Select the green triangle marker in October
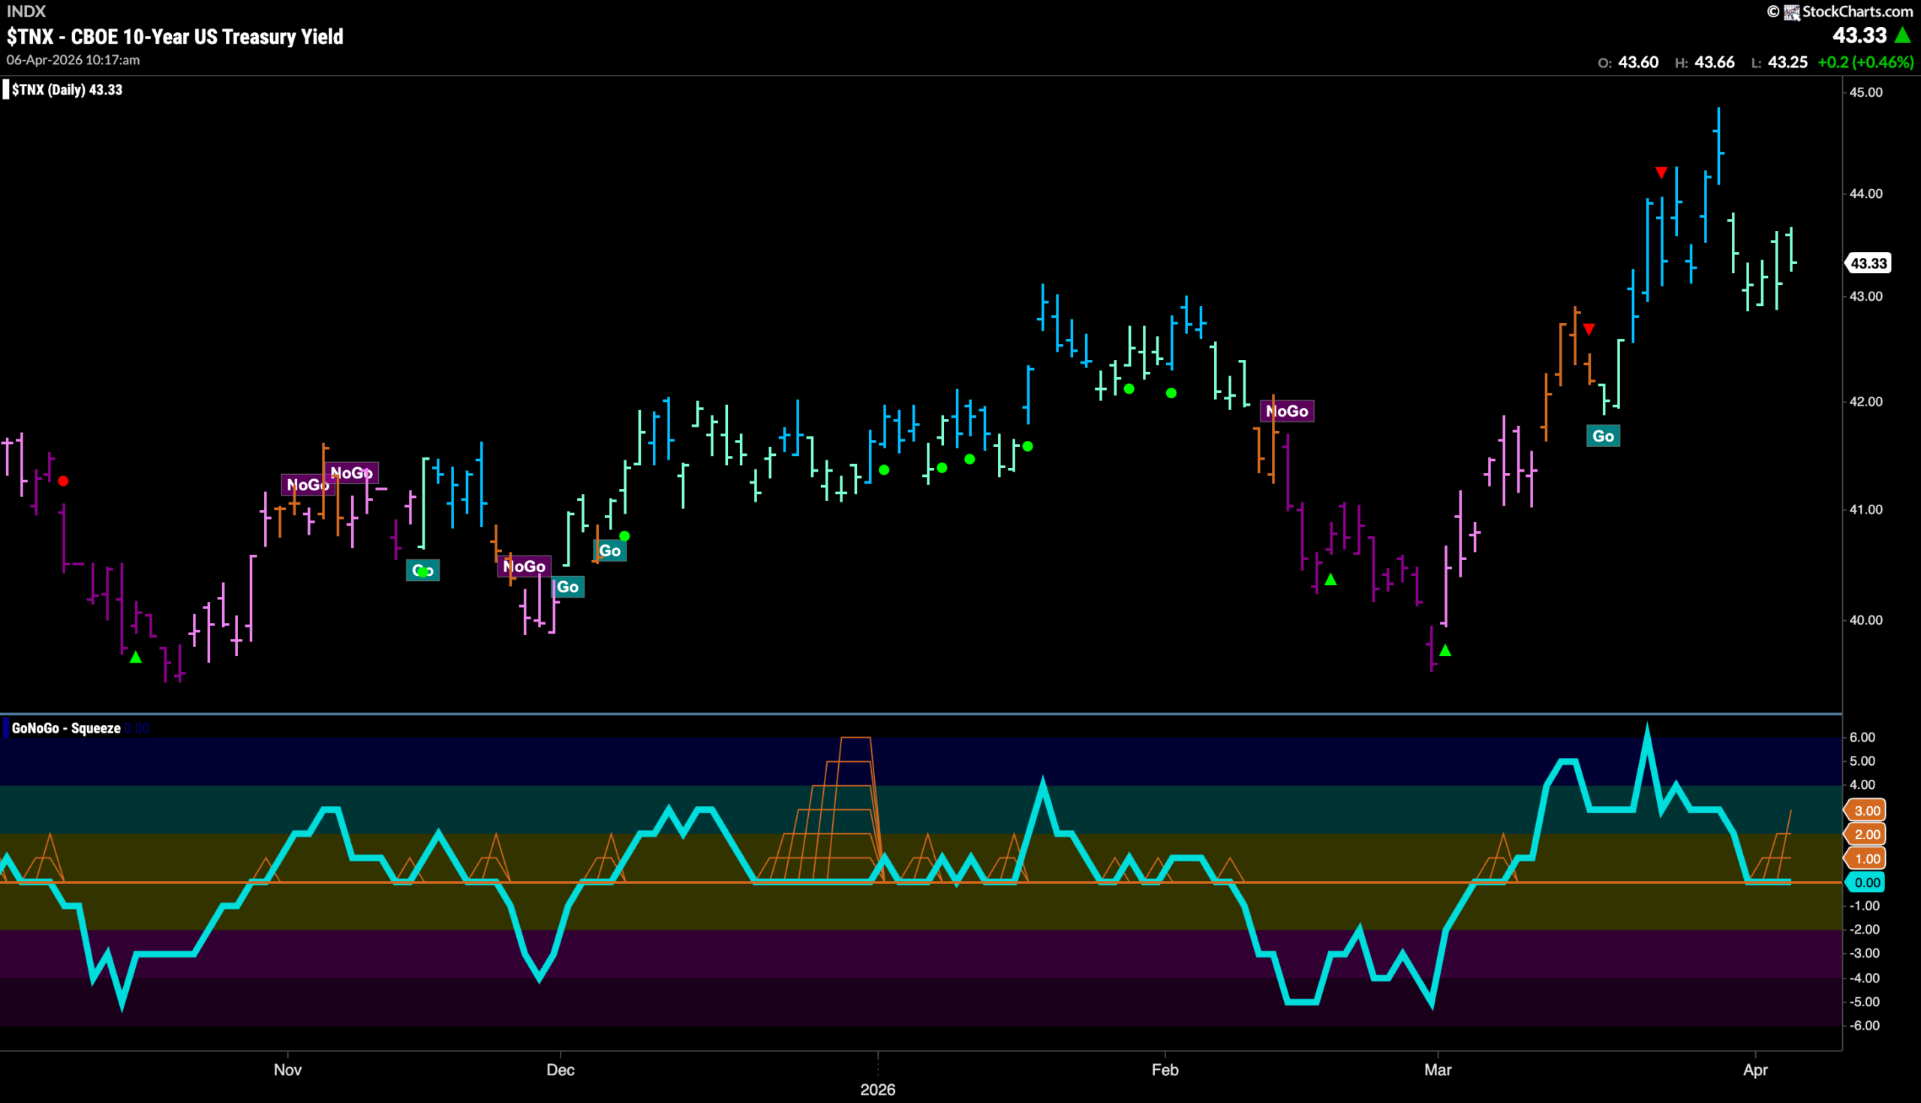The height and width of the screenshot is (1103, 1921). (x=136, y=657)
